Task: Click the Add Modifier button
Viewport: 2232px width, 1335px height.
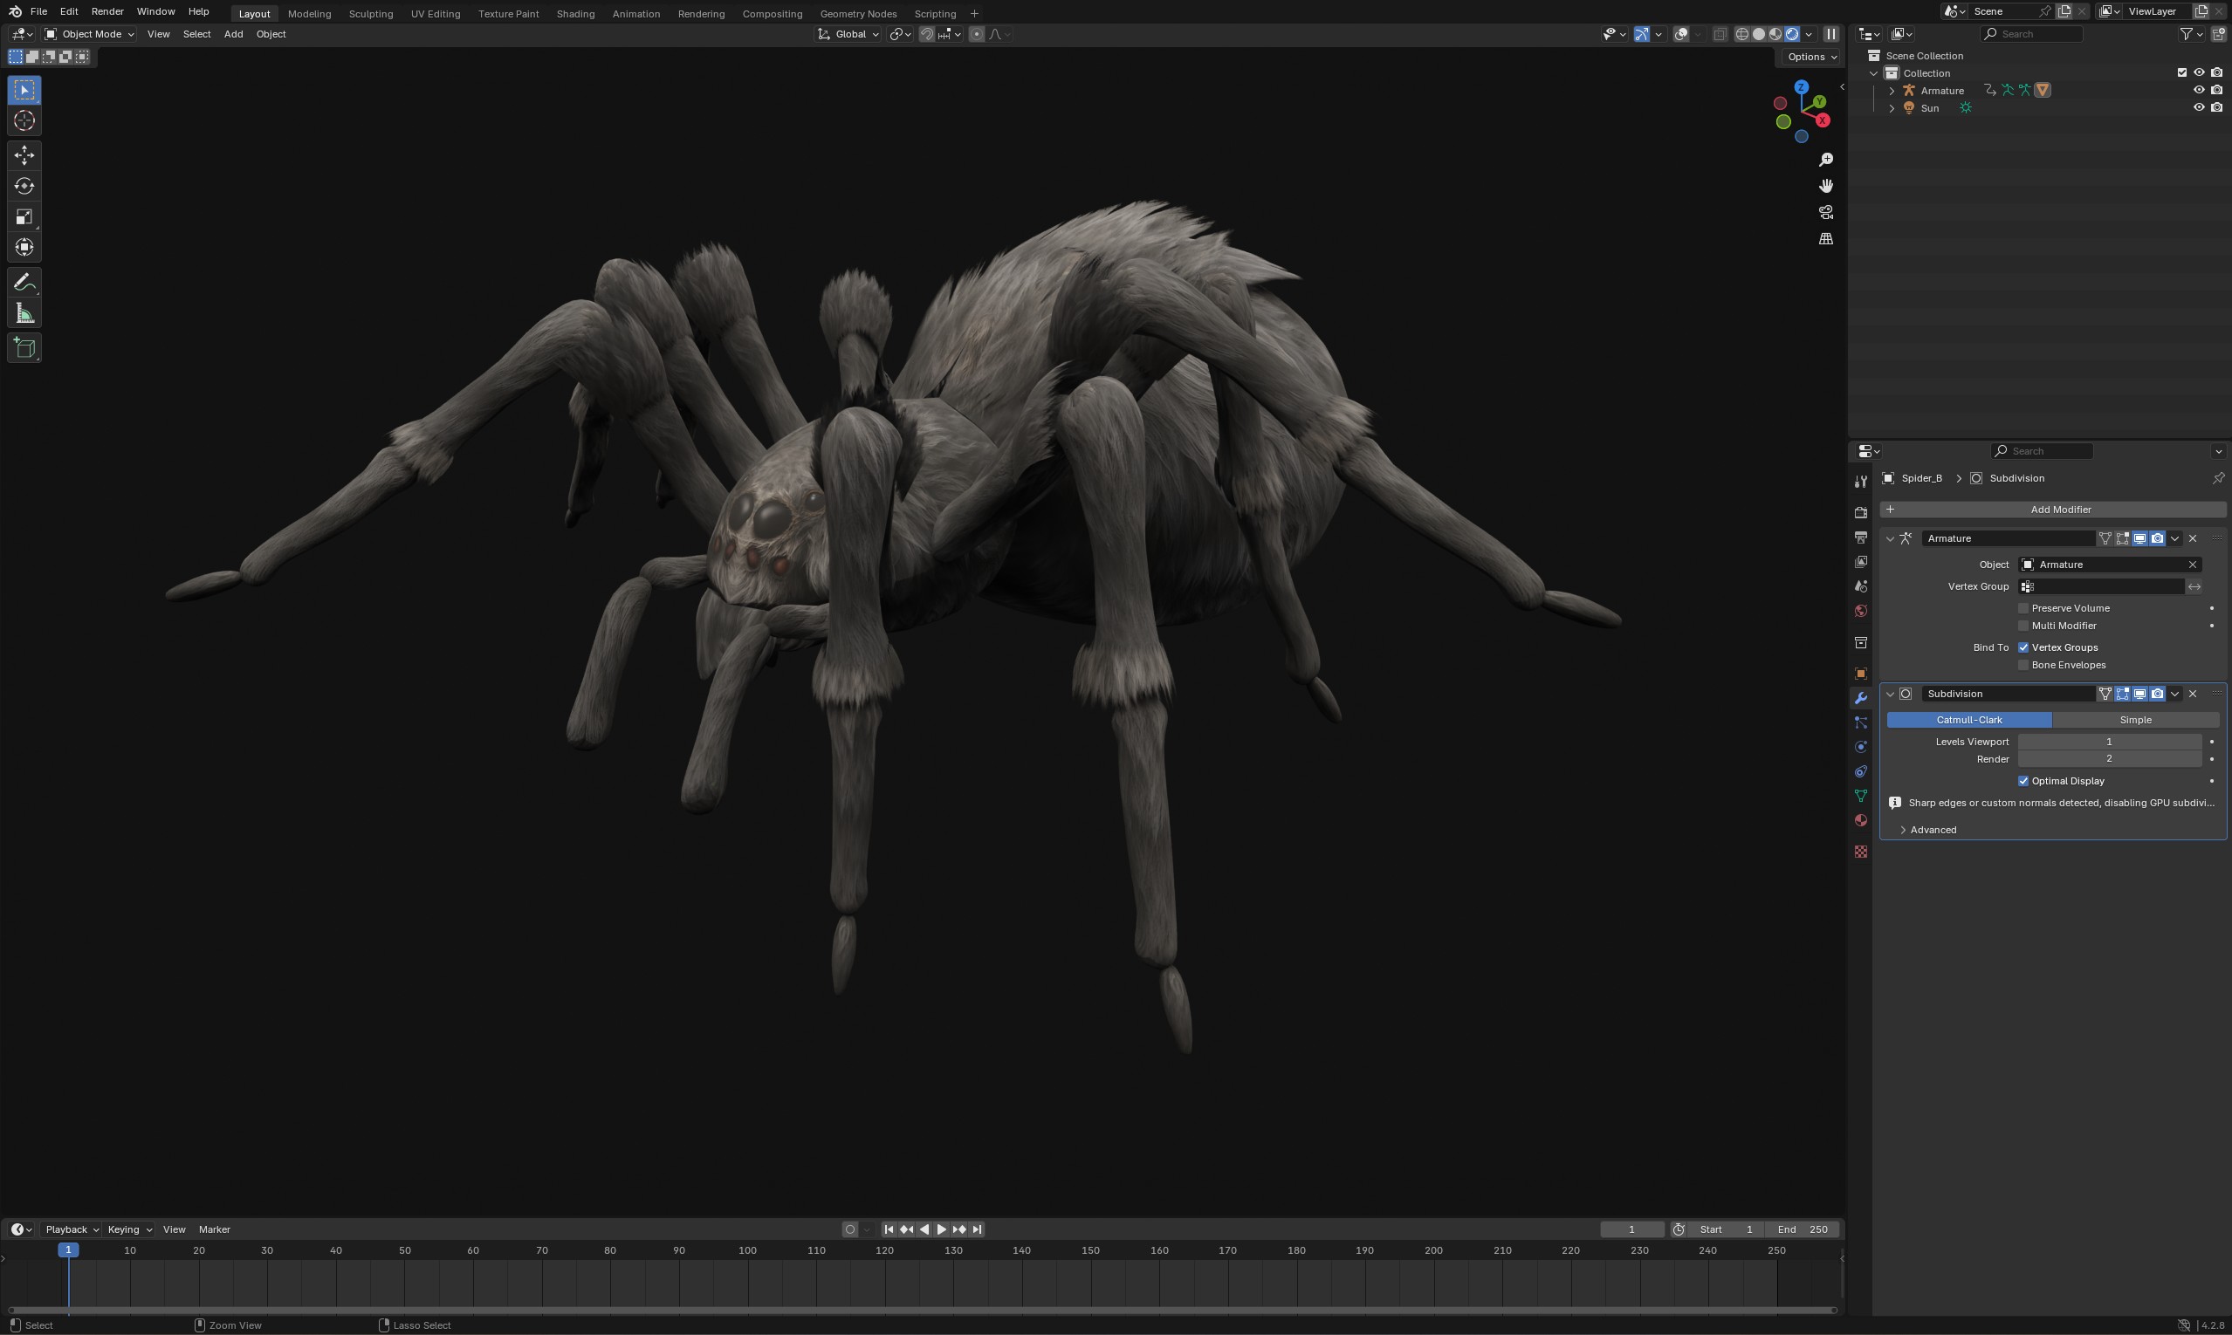Action: click(2059, 510)
